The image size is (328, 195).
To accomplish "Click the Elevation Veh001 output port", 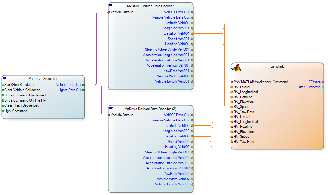I will [192, 33].
